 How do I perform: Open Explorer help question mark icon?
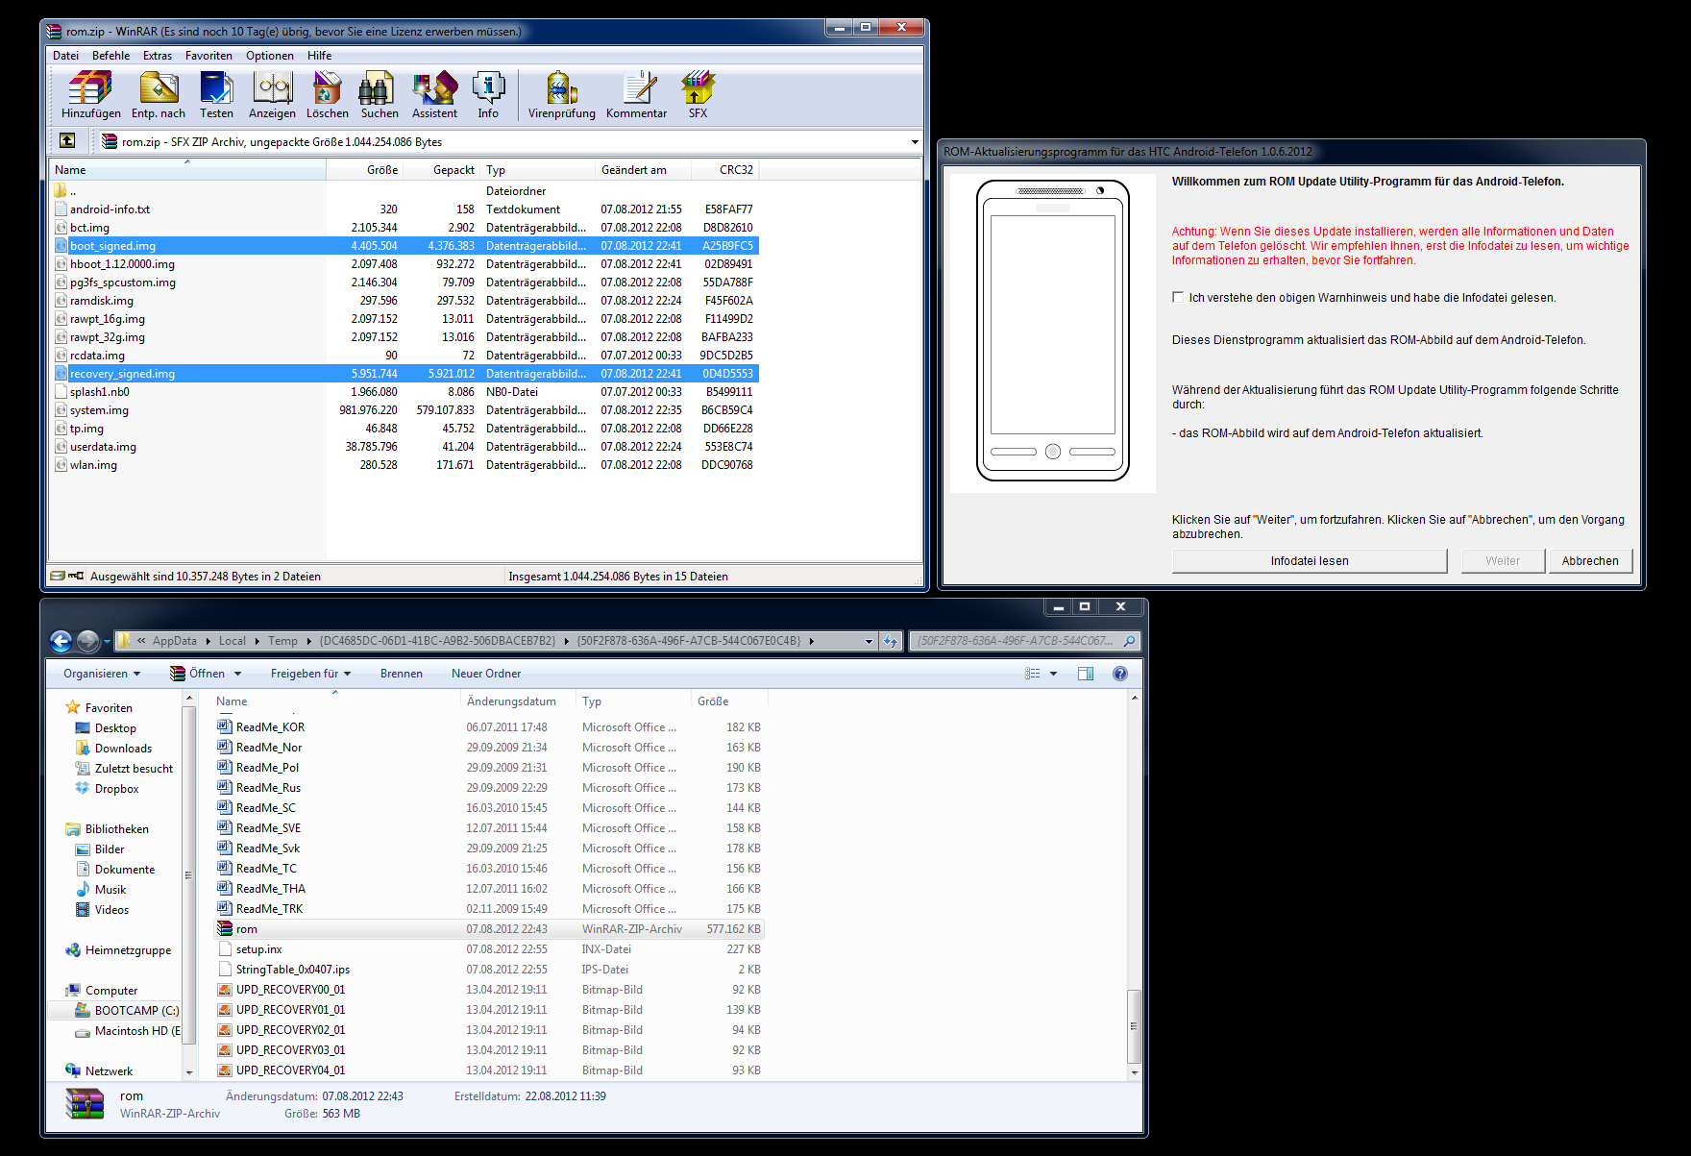pyautogui.click(x=1120, y=674)
